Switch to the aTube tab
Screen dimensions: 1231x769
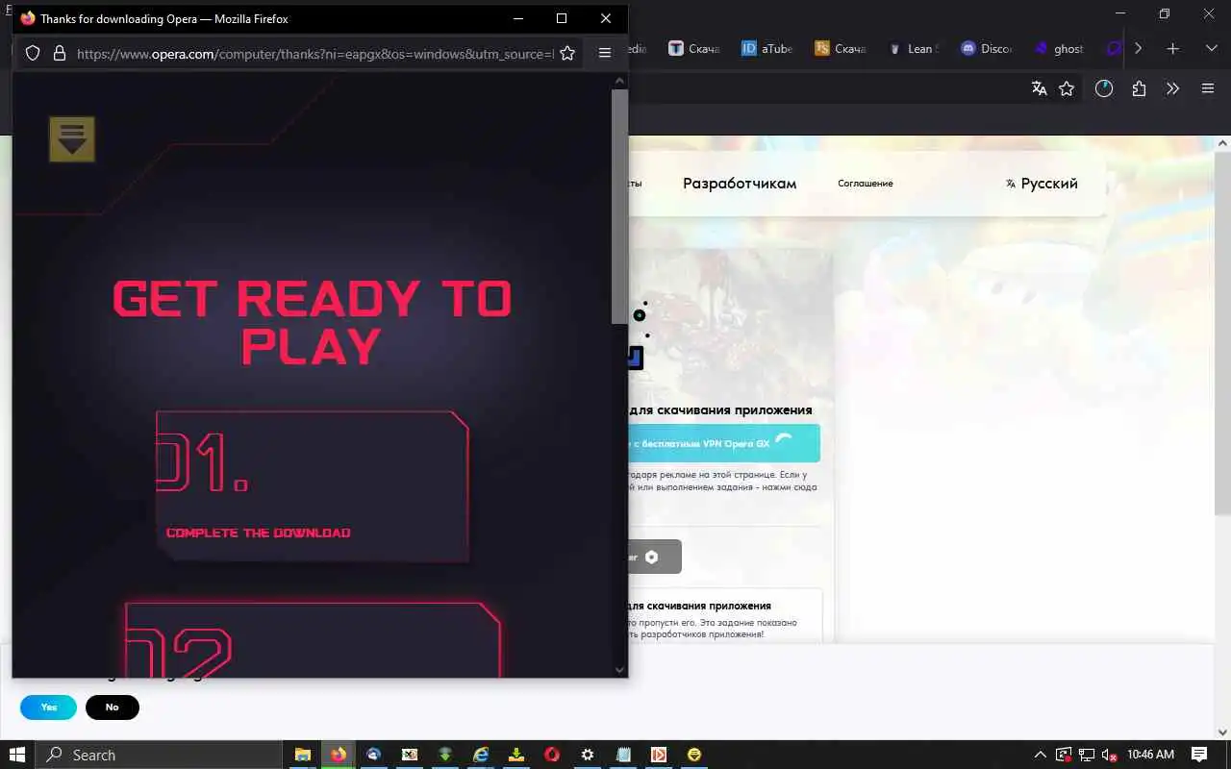coord(766,48)
